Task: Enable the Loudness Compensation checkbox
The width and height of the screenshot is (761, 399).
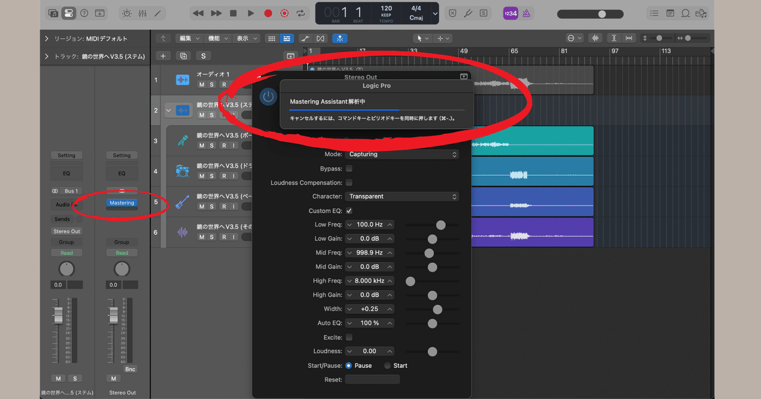Action: (349, 183)
